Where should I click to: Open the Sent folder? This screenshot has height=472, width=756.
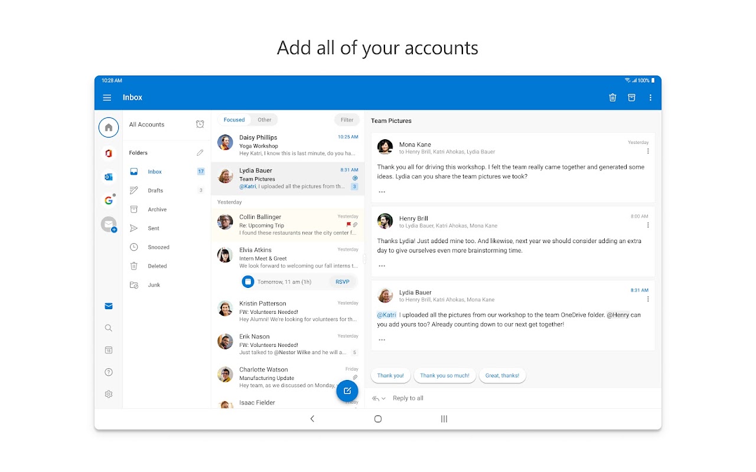167,228
